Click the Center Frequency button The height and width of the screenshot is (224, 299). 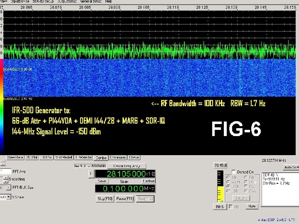click(x=127, y=166)
